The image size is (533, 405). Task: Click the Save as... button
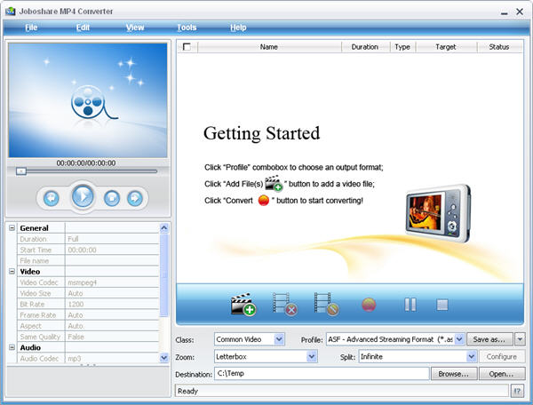tap(489, 339)
